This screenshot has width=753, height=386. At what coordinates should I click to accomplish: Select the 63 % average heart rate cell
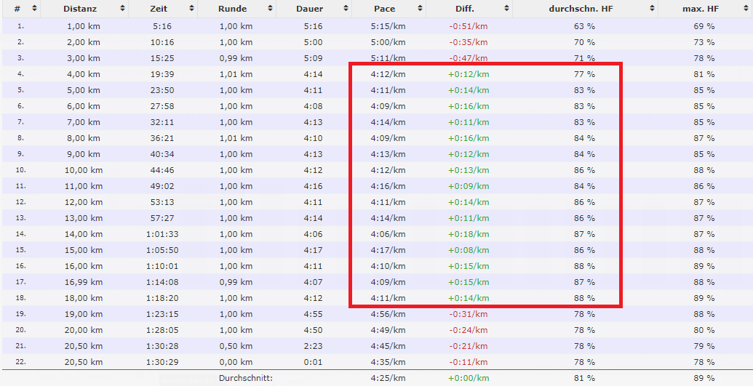584,26
